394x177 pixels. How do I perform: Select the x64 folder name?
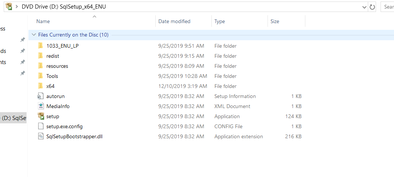tap(51, 86)
